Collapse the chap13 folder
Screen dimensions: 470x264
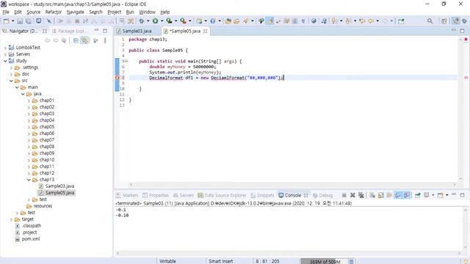tap(29, 180)
